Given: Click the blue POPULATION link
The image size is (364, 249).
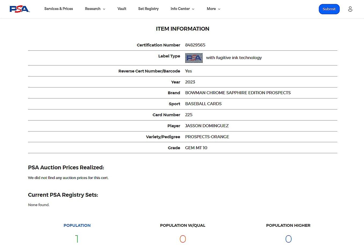Looking at the screenshot, I should pos(77,225).
